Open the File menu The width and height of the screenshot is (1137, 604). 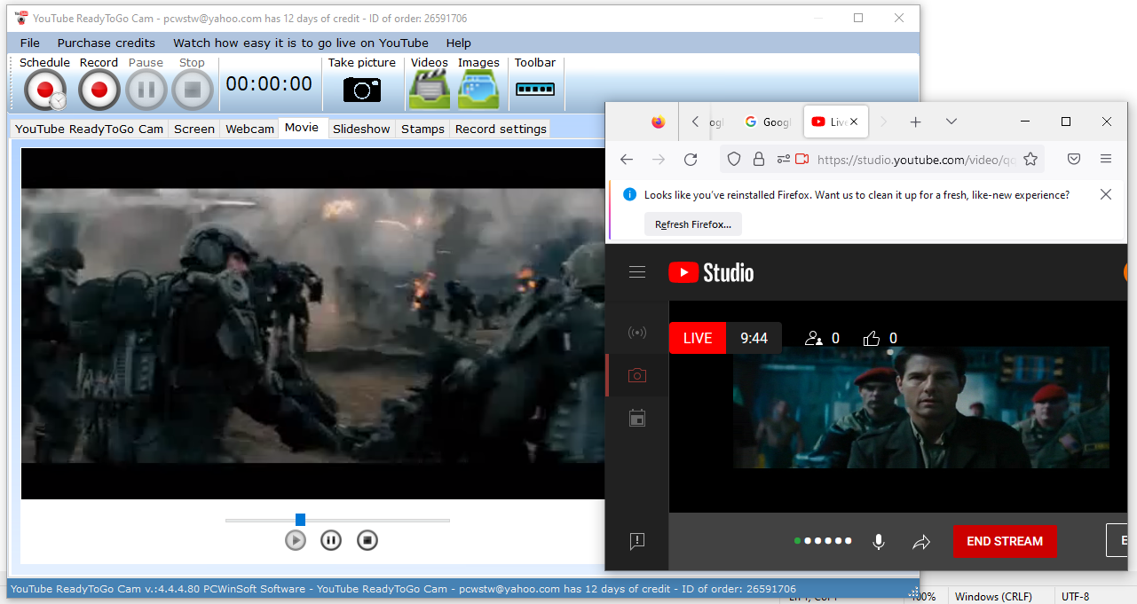pyautogui.click(x=29, y=43)
